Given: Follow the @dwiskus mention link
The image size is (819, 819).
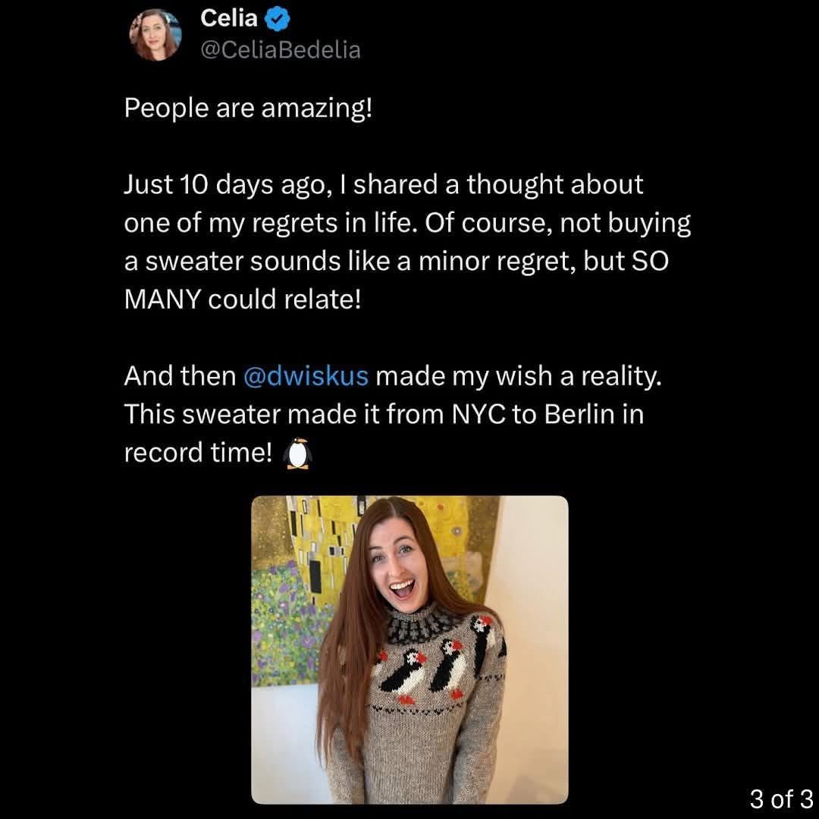Looking at the screenshot, I should 306,376.
